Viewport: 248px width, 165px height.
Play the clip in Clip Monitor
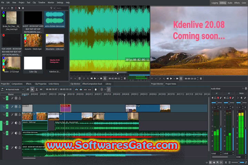coord(95,78)
